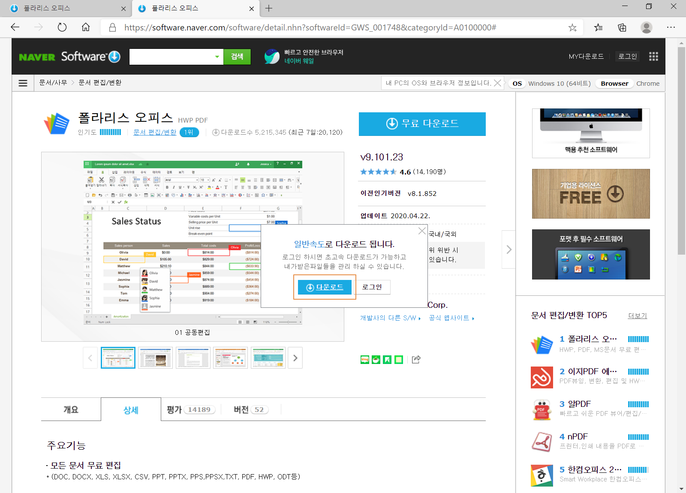
Task: Open the nPDF icon in TOP5
Action: 542,442
